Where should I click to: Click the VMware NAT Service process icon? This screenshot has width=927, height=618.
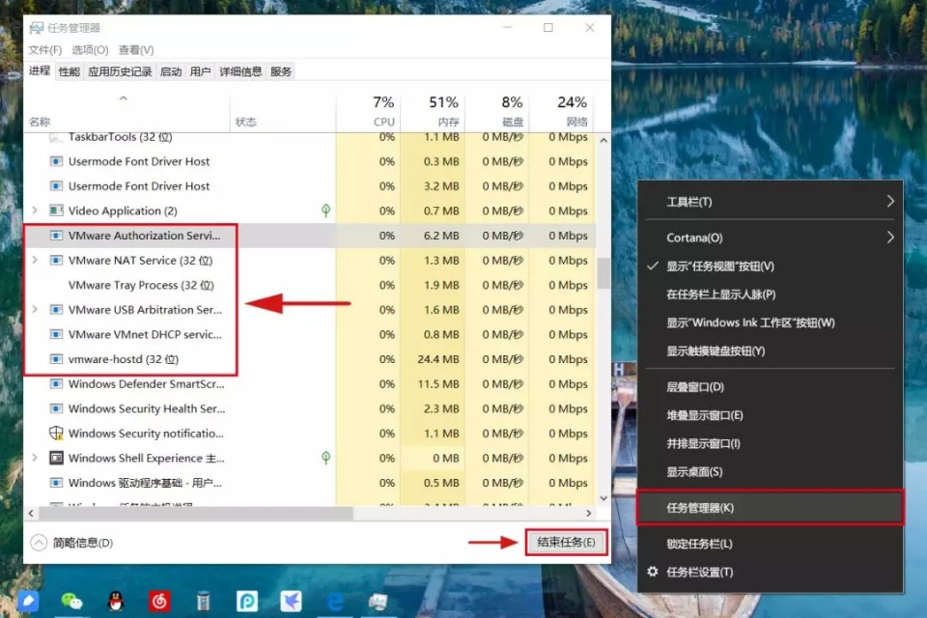pyautogui.click(x=56, y=260)
